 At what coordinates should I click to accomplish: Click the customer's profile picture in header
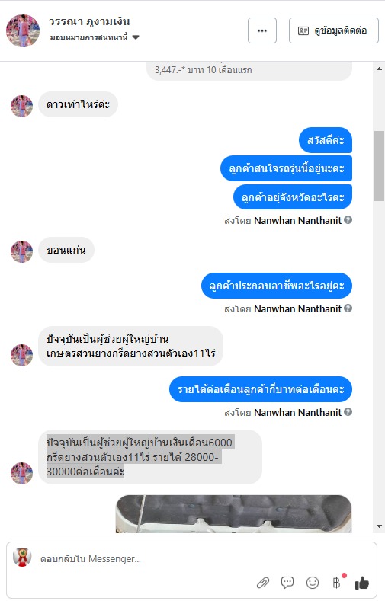[23, 30]
